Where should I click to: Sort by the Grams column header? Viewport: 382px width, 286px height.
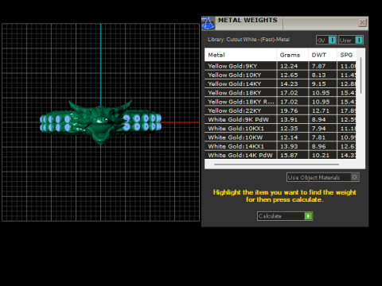click(292, 55)
